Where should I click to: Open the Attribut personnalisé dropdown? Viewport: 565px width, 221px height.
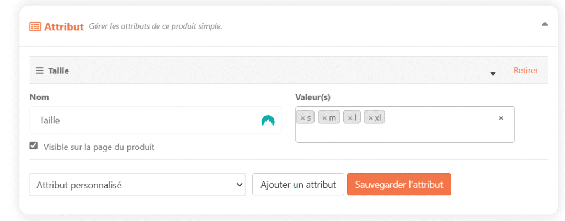point(137,185)
